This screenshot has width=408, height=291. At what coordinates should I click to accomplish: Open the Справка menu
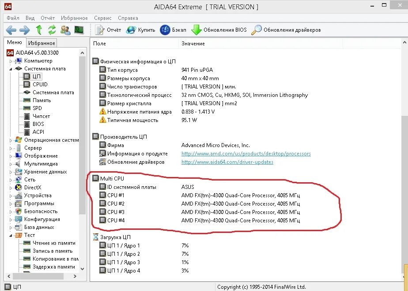(x=128, y=18)
